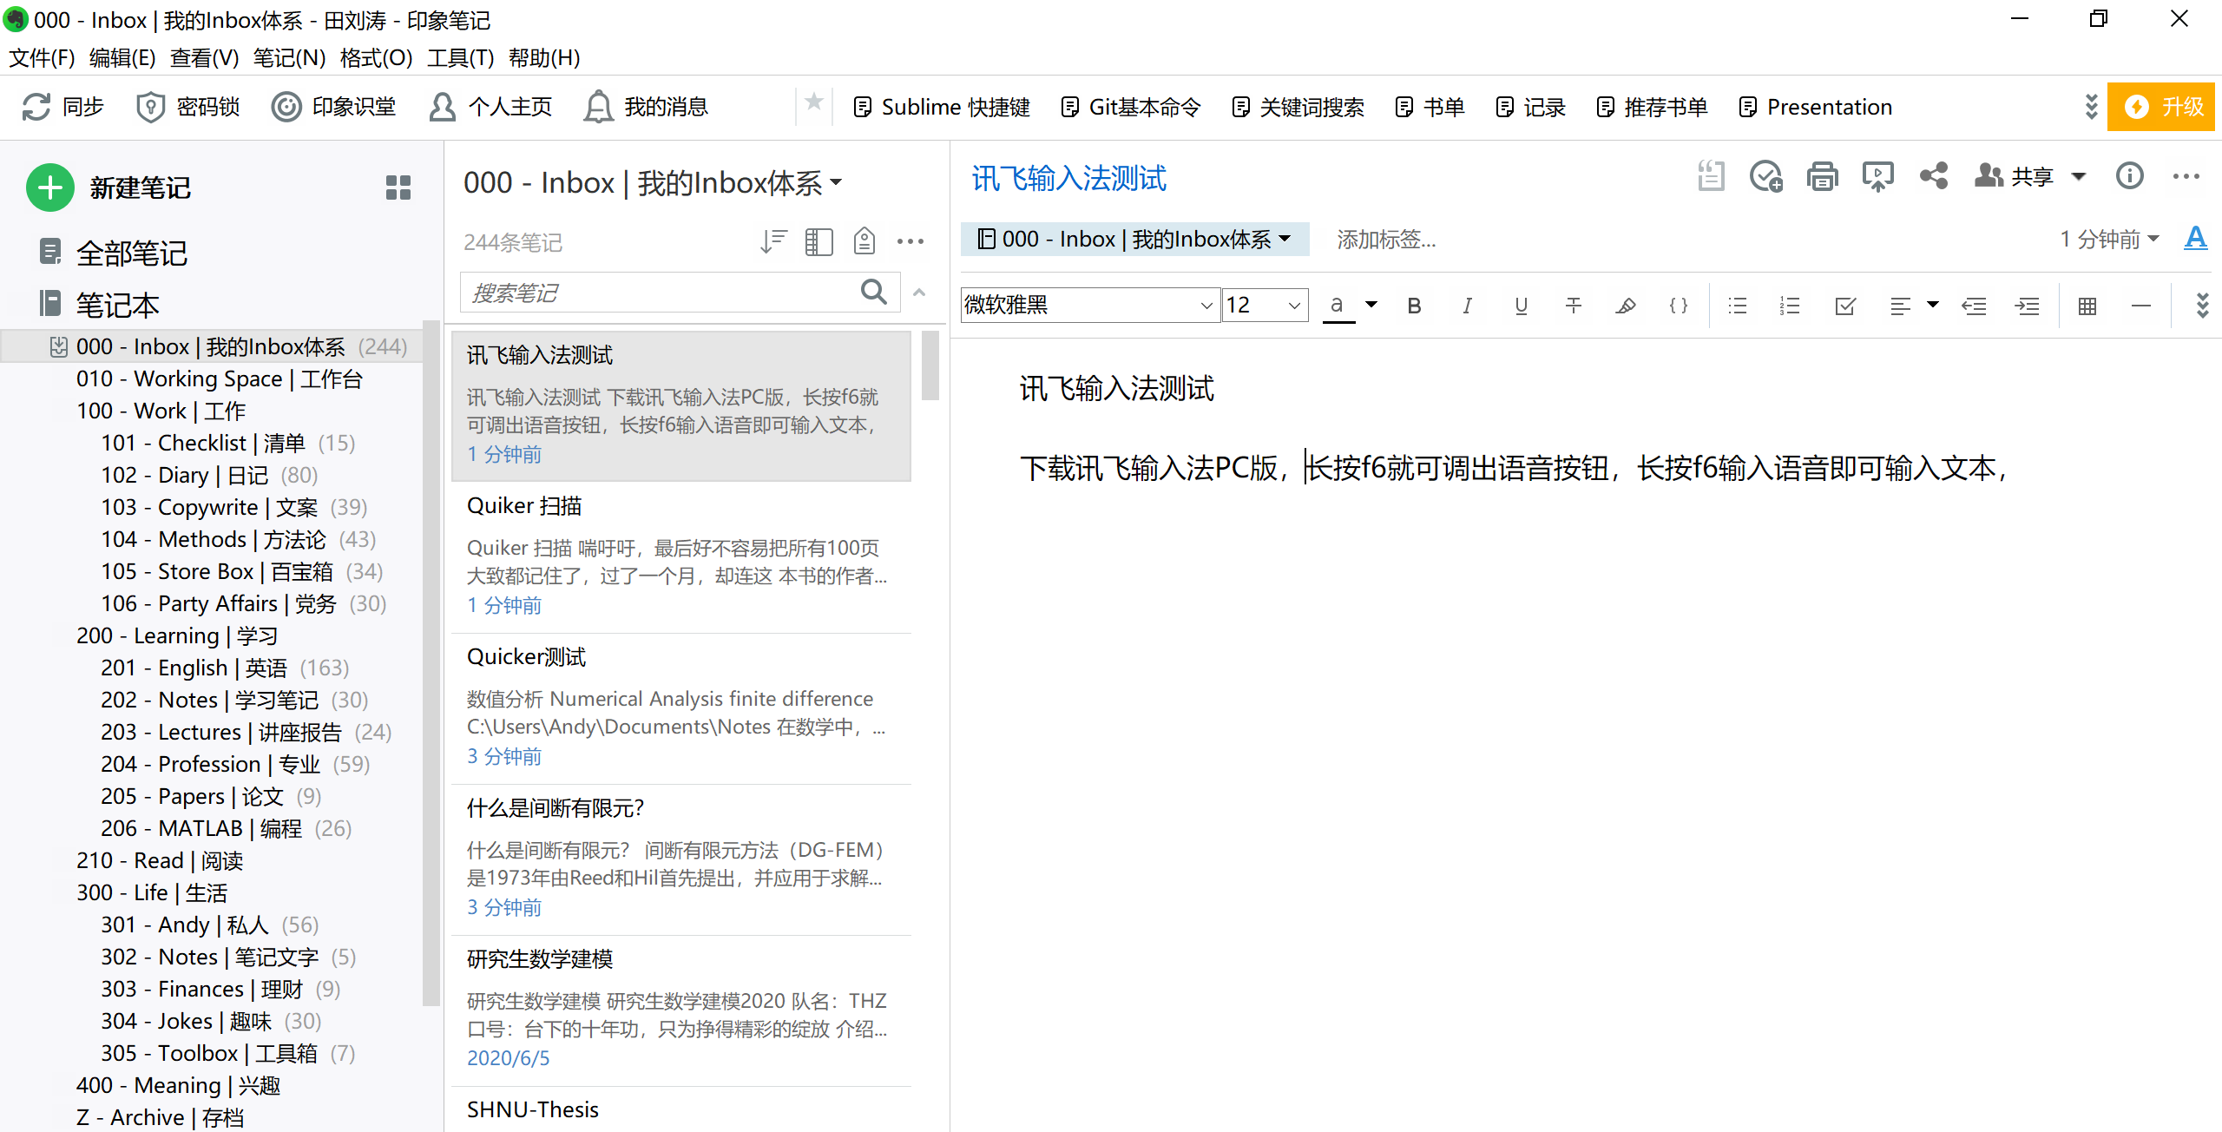2222x1132 pixels.
Task: Click the blue A text style button
Action: [2195, 238]
